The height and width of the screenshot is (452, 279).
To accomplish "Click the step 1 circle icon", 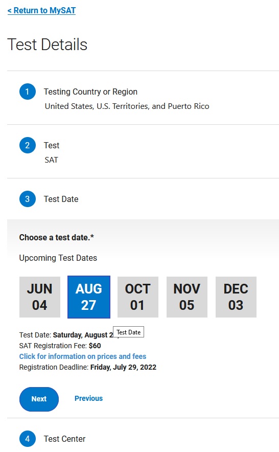I will 28,92.
